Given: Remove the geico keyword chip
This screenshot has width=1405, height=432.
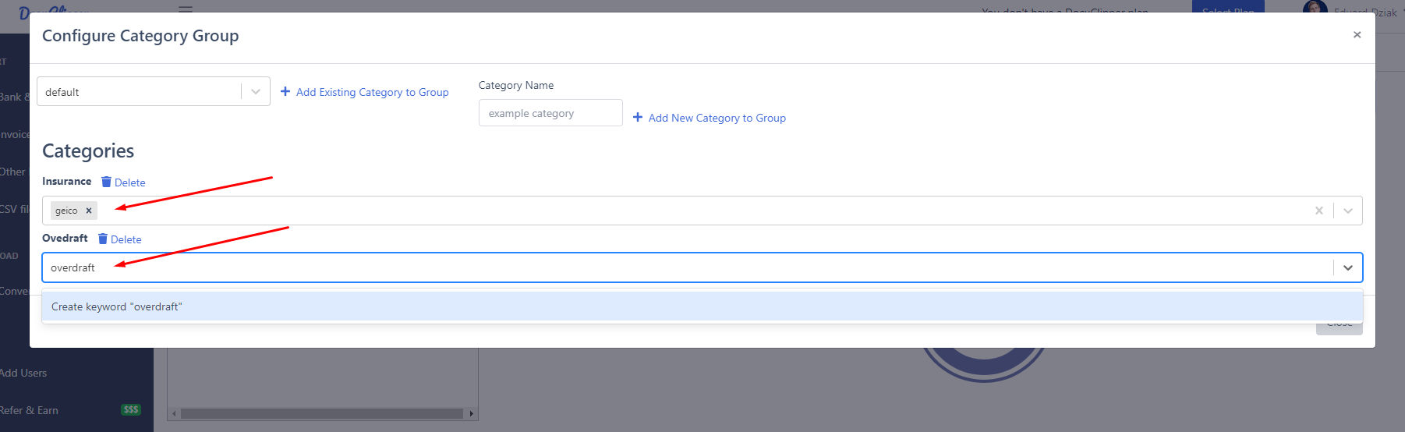Looking at the screenshot, I should tap(89, 211).
